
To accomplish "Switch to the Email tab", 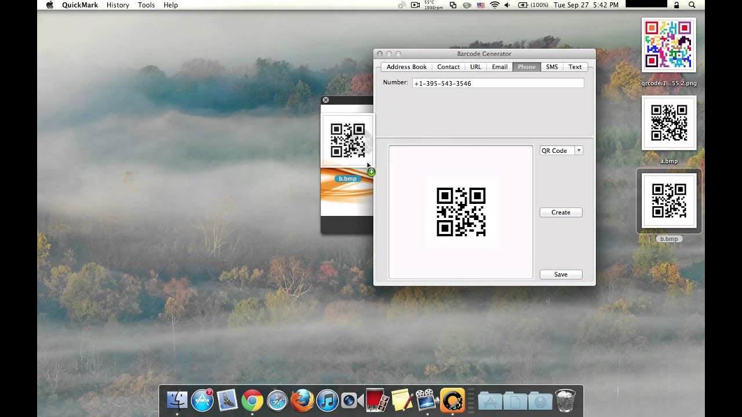I will point(500,67).
